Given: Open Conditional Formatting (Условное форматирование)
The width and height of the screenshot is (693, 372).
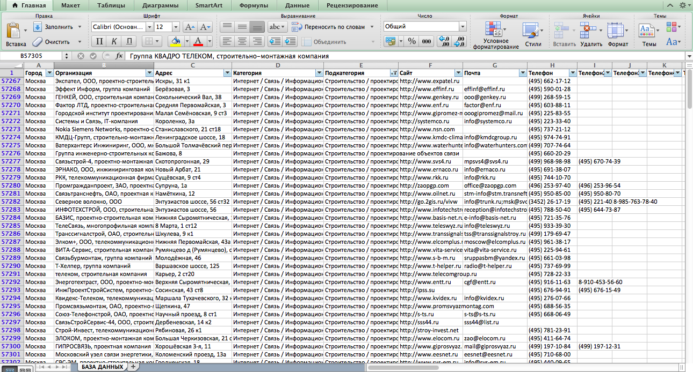Looking at the screenshot, I should click(x=495, y=35).
